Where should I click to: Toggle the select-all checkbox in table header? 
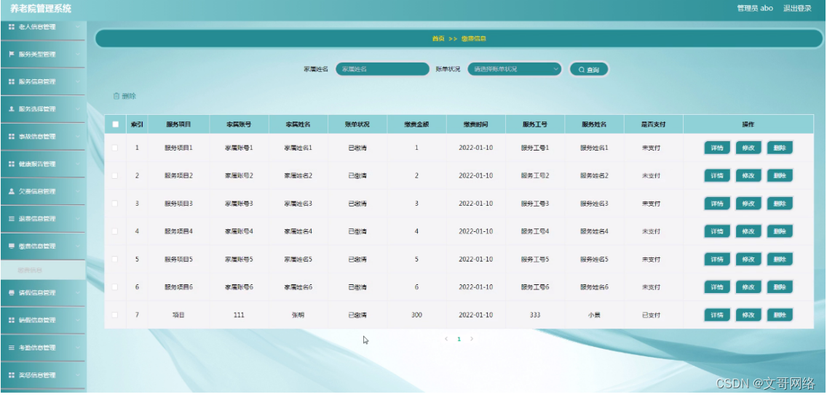[x=115, y=125]
